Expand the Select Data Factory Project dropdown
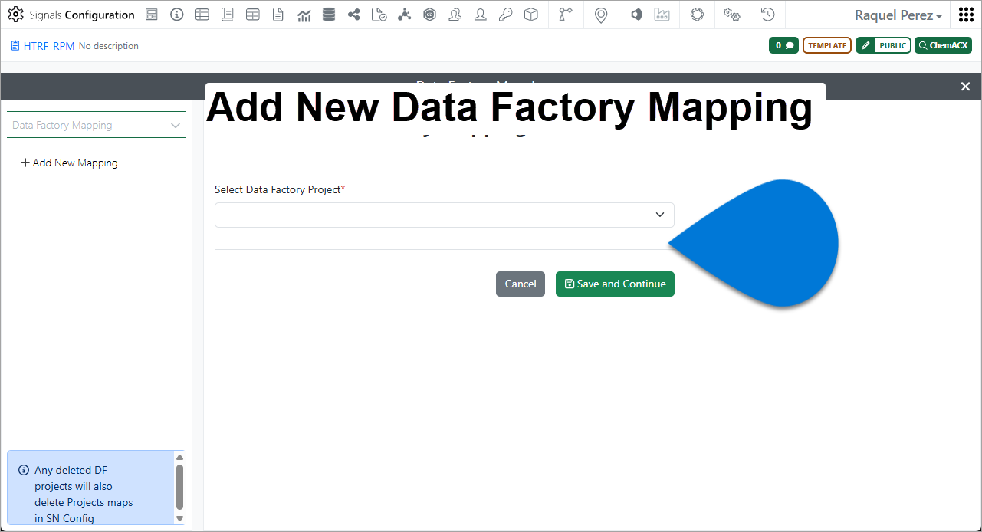 (x=445, y=215)
